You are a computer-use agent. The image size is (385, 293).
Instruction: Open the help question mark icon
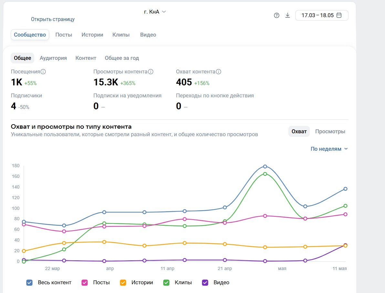coord(276,16)
